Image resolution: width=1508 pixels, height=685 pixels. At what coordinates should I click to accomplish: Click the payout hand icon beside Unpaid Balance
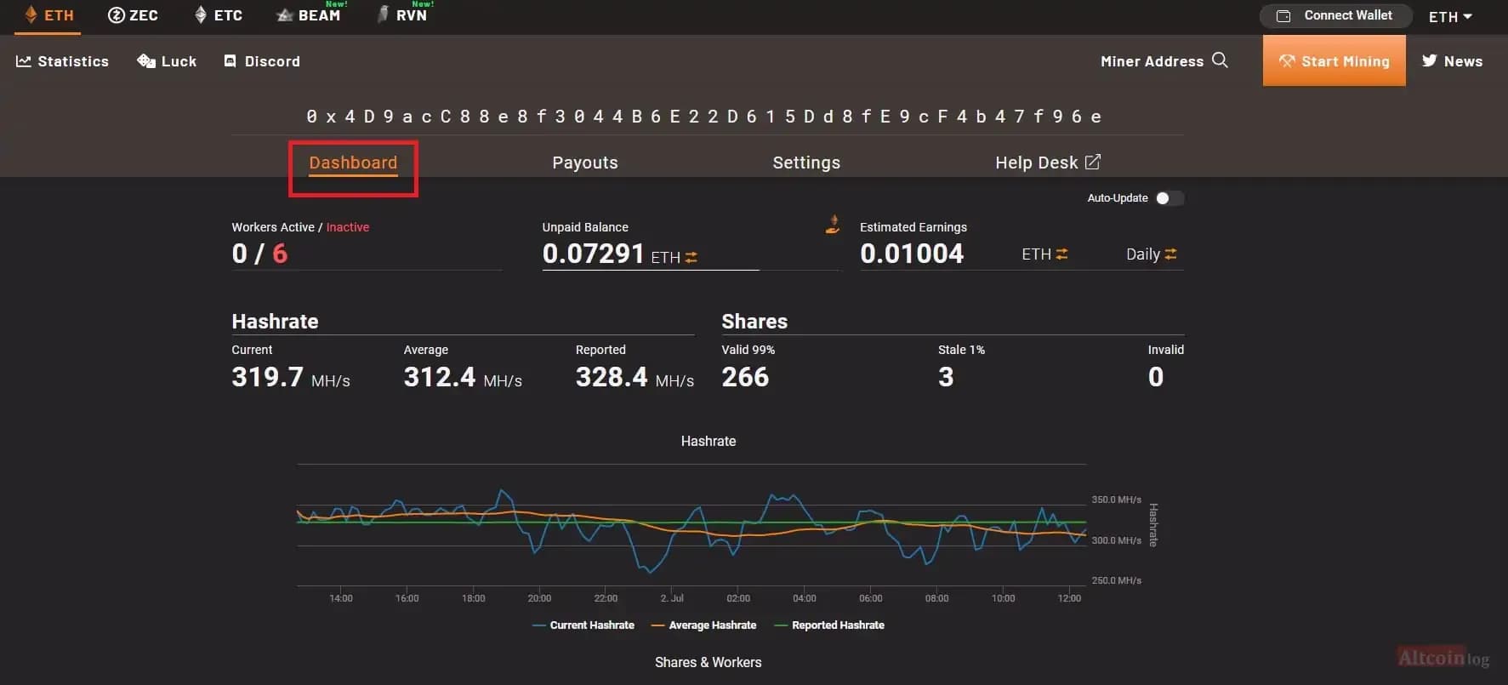click(x=834, y=225)
